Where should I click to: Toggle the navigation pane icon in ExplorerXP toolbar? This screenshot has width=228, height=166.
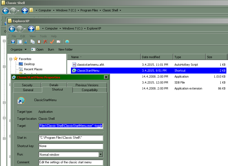click(19, 42)
